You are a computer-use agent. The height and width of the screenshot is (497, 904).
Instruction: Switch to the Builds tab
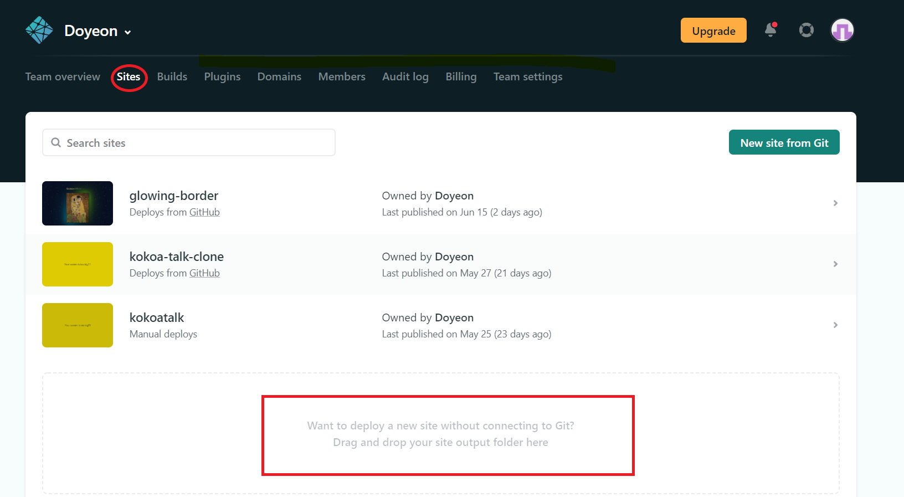(172, 76)
